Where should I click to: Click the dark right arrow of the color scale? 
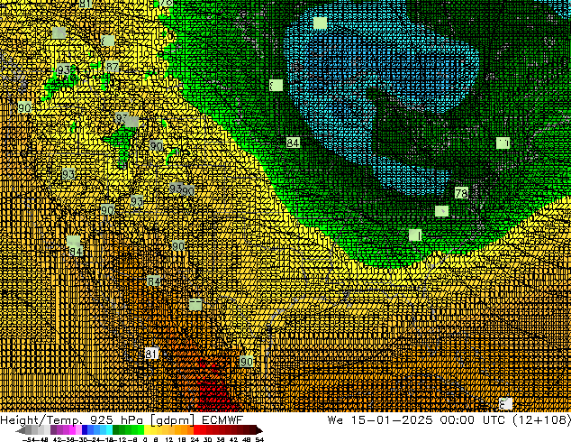(259, 430)
